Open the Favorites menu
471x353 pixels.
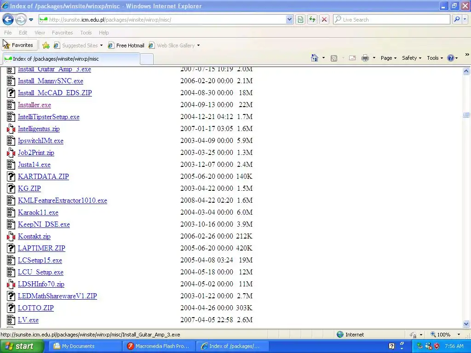pos(62,33)
